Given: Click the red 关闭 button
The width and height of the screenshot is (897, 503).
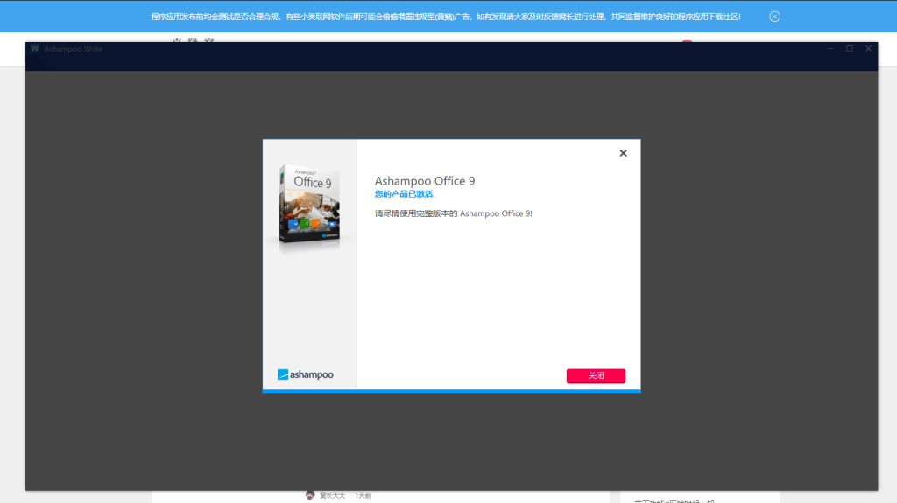Looking at the screenshot, I should (x=596, y=375).
